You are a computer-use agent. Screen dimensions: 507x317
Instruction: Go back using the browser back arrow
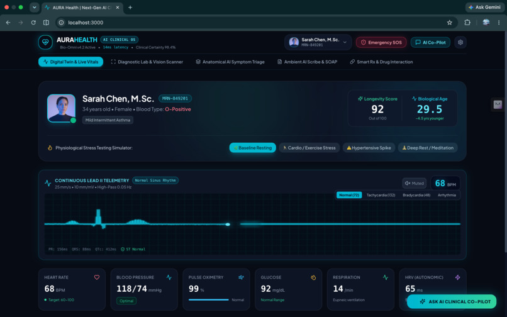[8, 22]
